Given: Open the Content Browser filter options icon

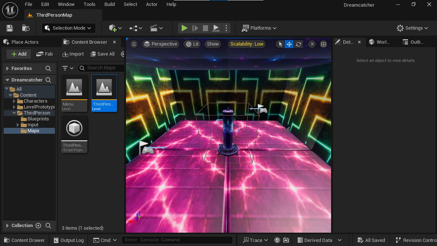Looking at the screenshot, I should 68,68.
